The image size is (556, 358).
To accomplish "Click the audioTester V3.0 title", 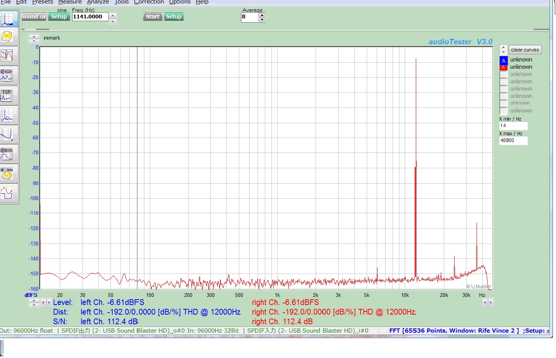I will [x=460, y=41].
